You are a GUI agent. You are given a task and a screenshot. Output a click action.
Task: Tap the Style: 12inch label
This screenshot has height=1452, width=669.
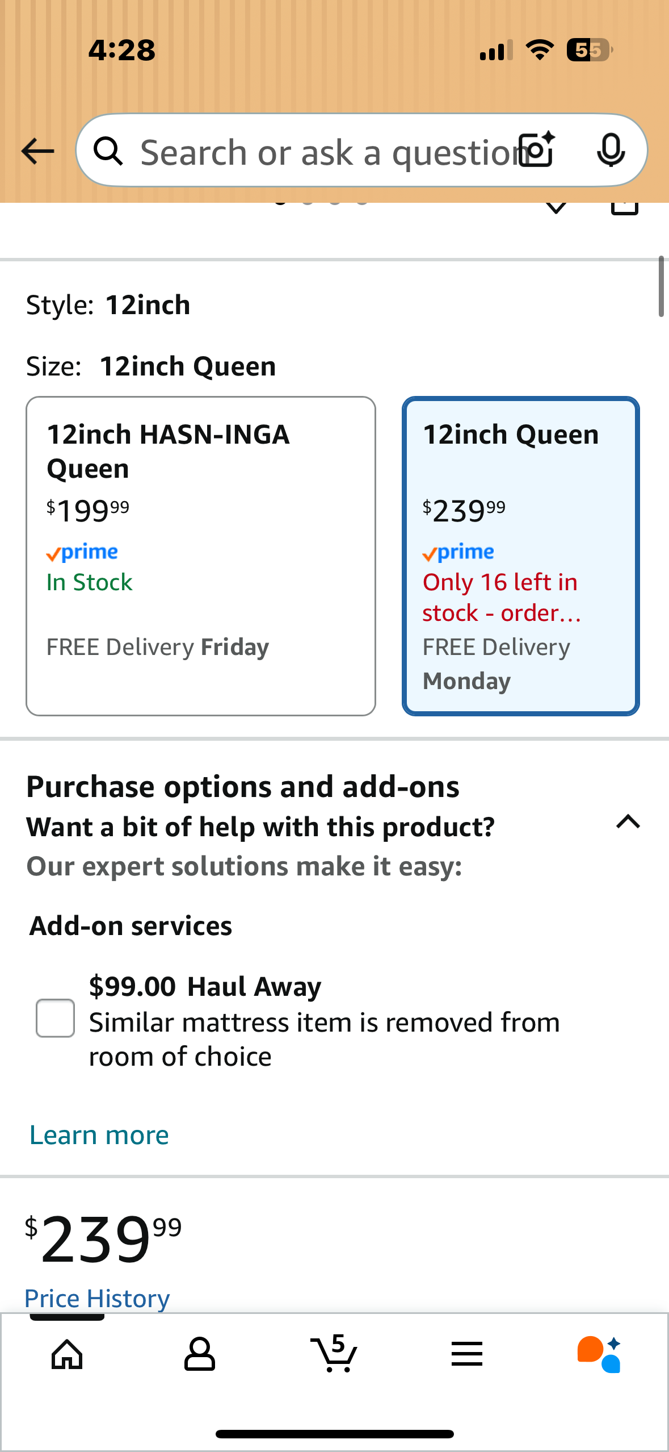pos(108,305)
